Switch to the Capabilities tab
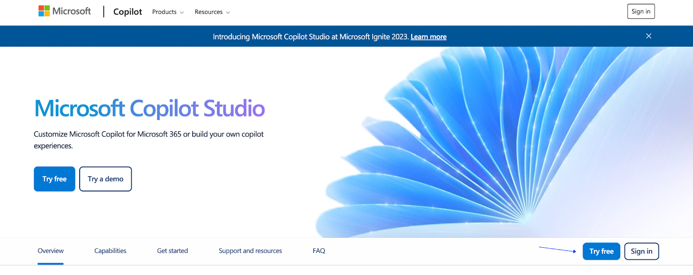The width and height of the screenshot is (693, 275). click(110, 251)
